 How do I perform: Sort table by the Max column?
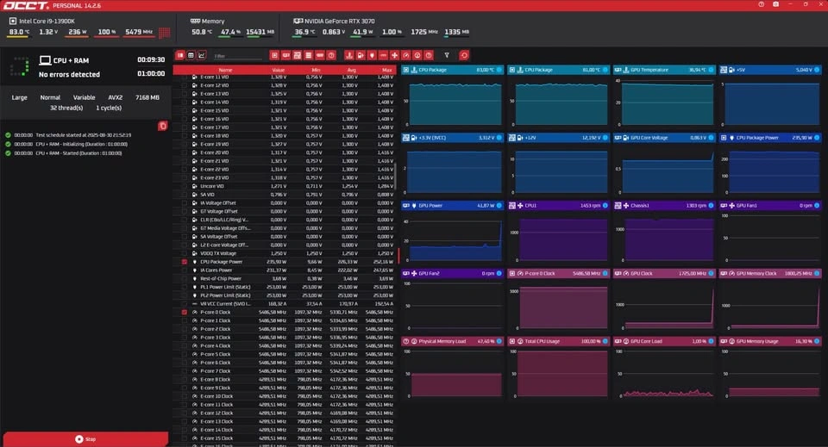point(387,70)
